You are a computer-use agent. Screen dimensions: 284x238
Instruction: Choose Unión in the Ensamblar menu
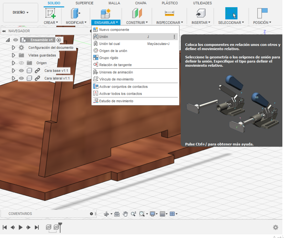click(135, 36)
